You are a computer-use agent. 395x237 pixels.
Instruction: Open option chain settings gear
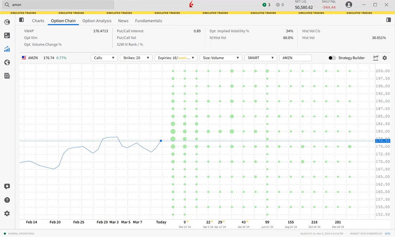click(385, 58)
